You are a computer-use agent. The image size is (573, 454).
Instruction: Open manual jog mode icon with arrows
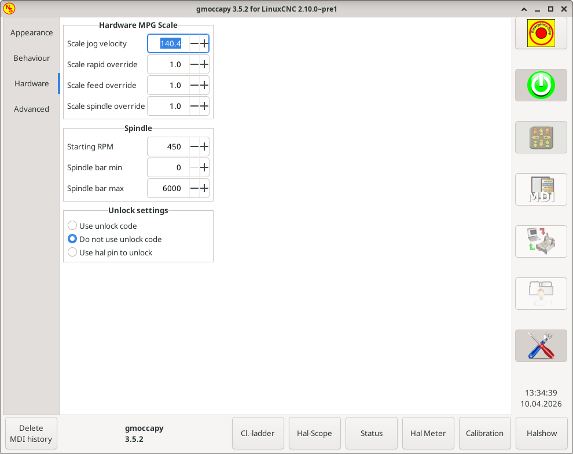click(x=541, y=137)
